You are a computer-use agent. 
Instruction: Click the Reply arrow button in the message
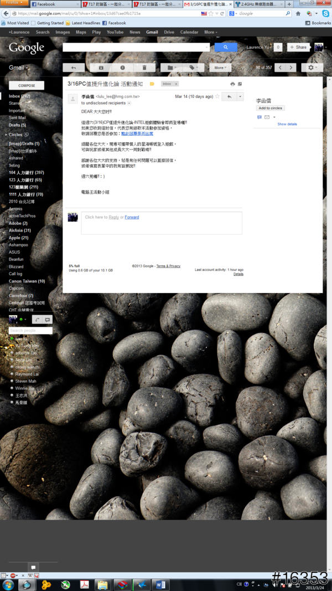pyautogui.click(x=229, y=96)
